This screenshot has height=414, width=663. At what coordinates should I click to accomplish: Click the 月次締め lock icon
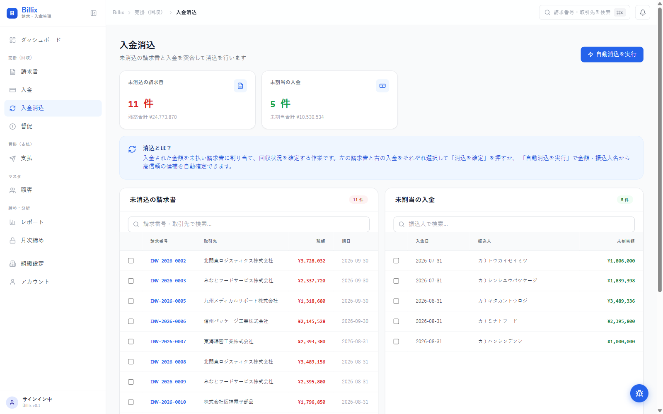[x=12, y=240]
